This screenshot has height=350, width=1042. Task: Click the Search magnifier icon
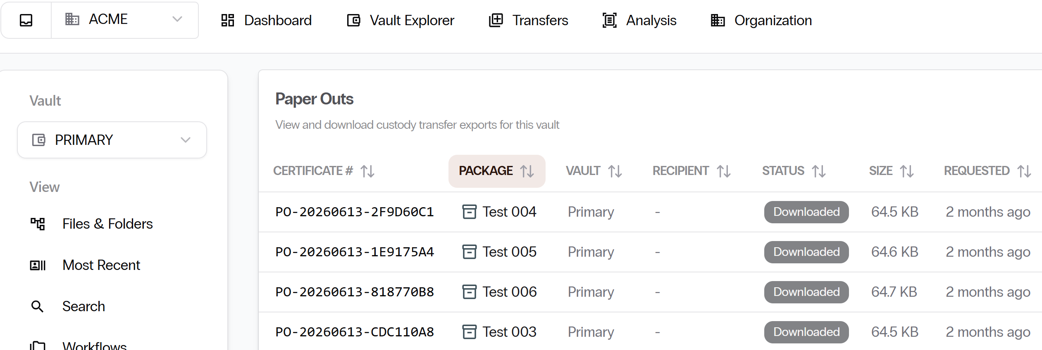(38, 306)
